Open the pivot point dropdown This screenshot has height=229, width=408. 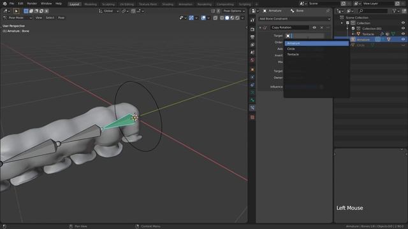click(x=125, y=11)
